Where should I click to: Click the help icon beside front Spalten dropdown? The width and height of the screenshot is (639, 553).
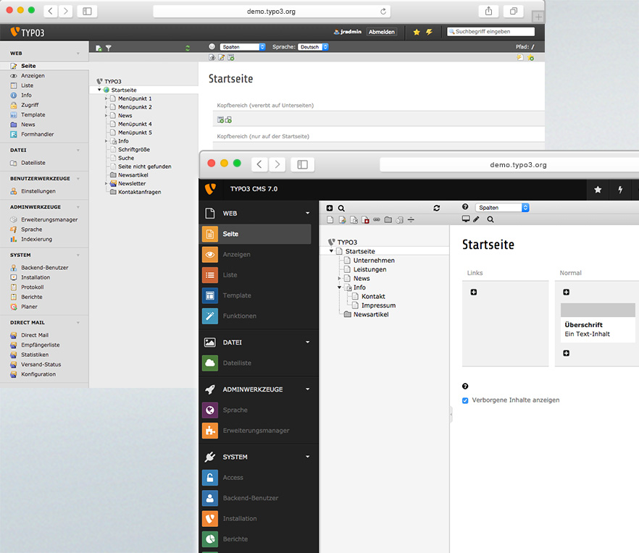pos(465,207)
